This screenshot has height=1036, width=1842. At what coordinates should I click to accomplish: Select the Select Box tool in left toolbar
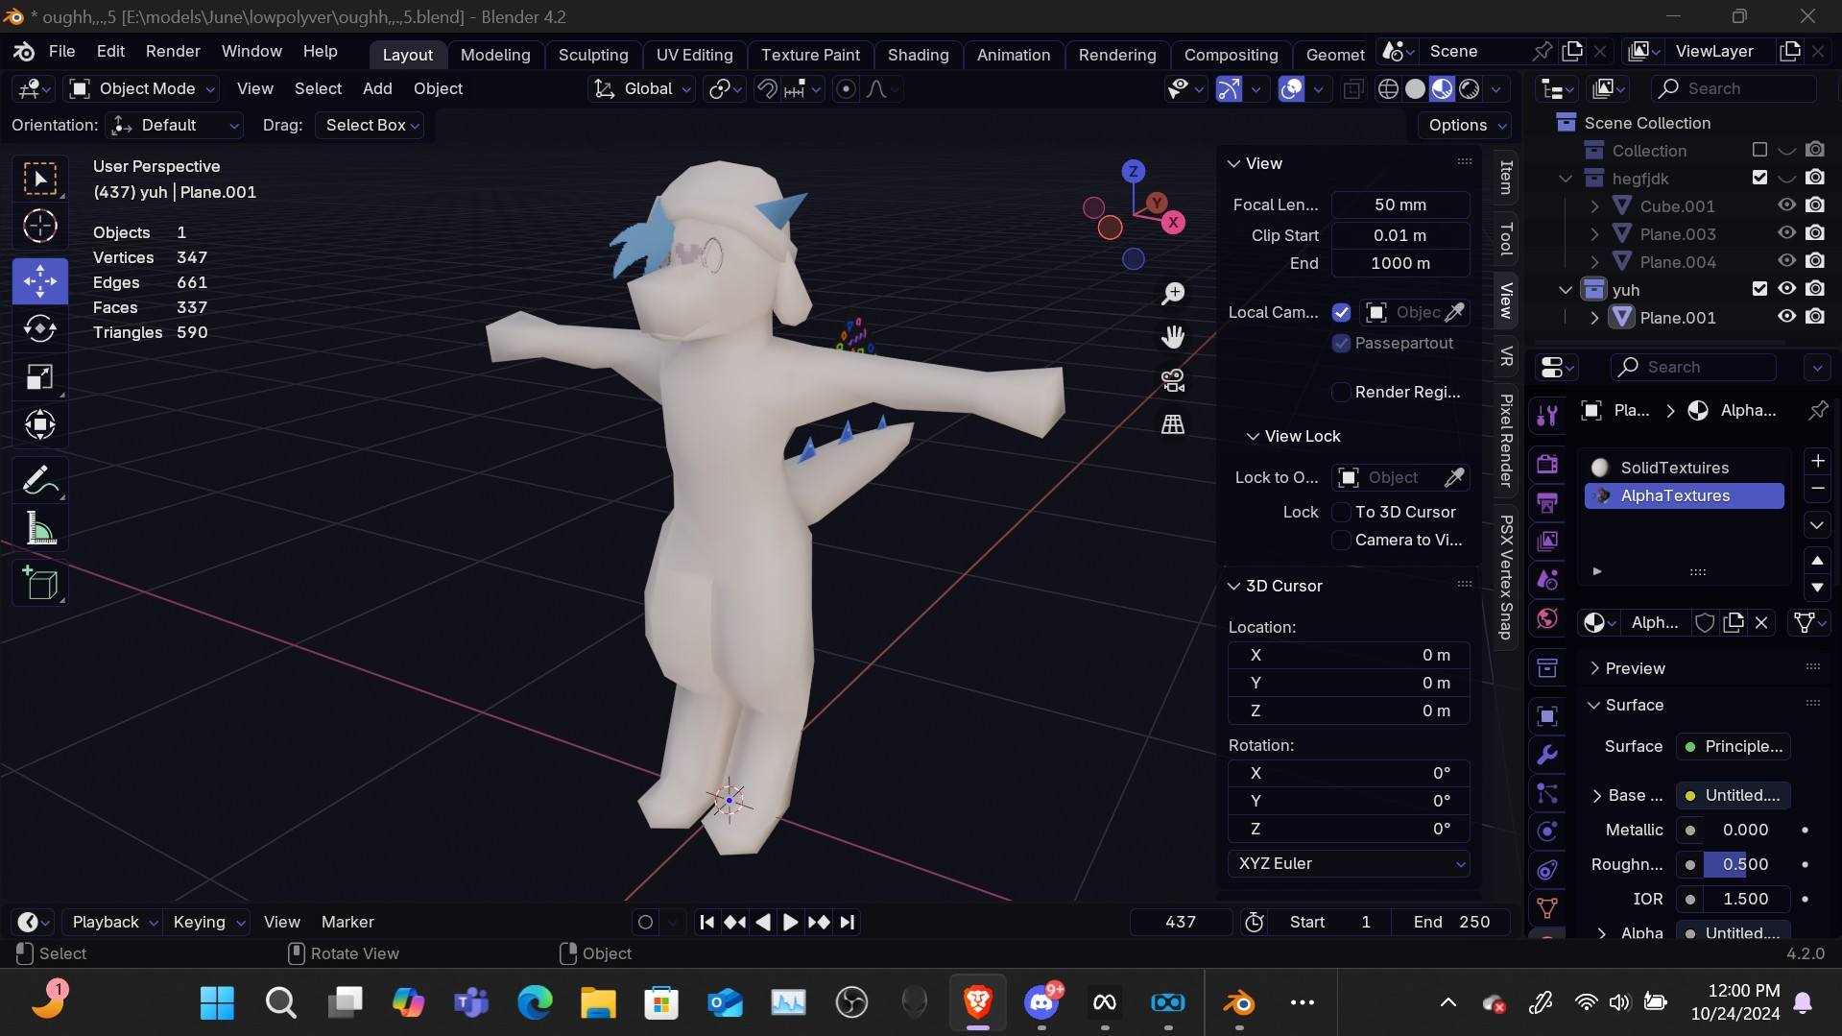40,179
